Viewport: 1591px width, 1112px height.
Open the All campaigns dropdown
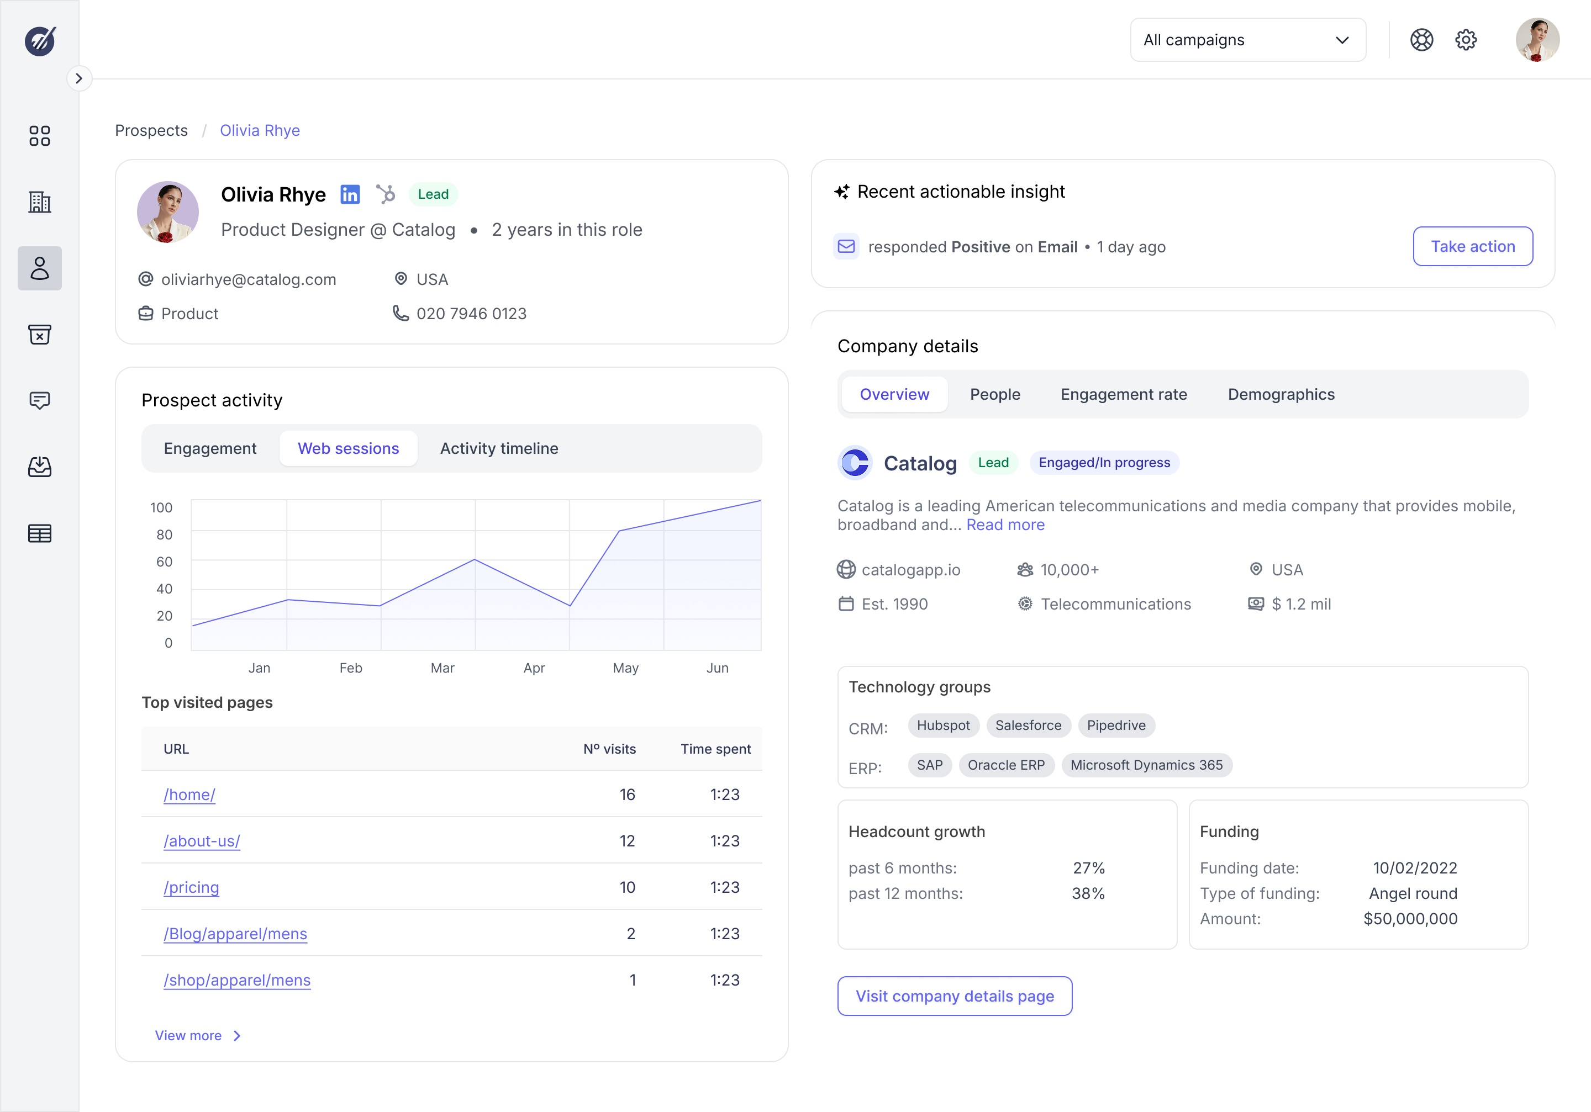coord(1247,40)
